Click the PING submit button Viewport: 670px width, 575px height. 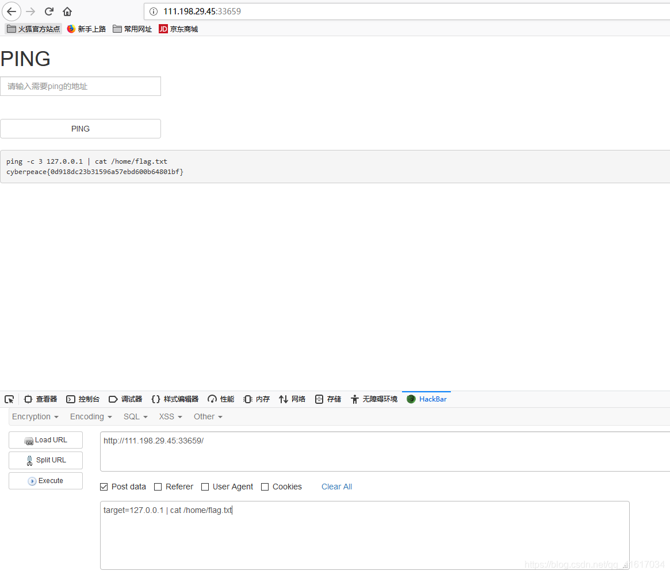click(x=81, y=129)
